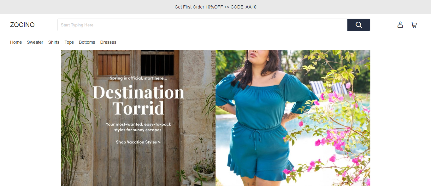Click the Spring is official tagline
The image size is (431, 192).
pyautogui.click(x=138, y=78)
